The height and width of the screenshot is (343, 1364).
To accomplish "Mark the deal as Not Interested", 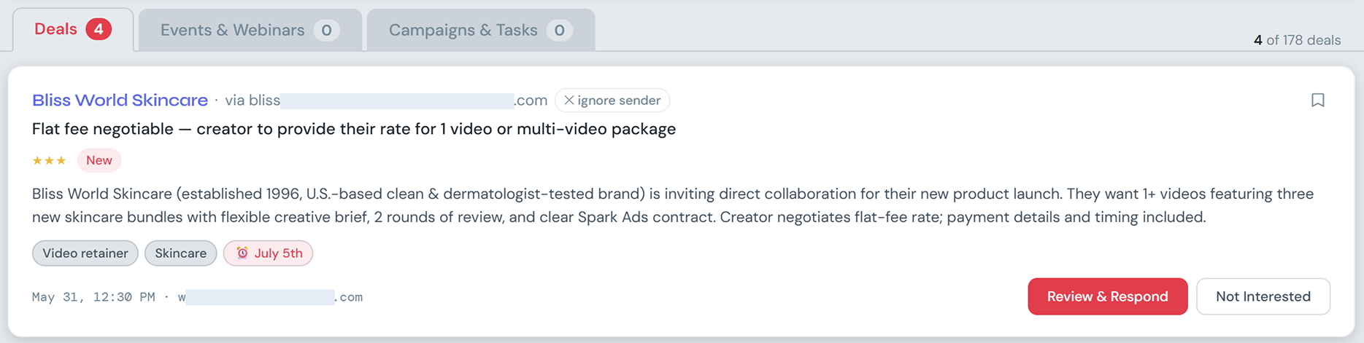I will click(1263, 296).
